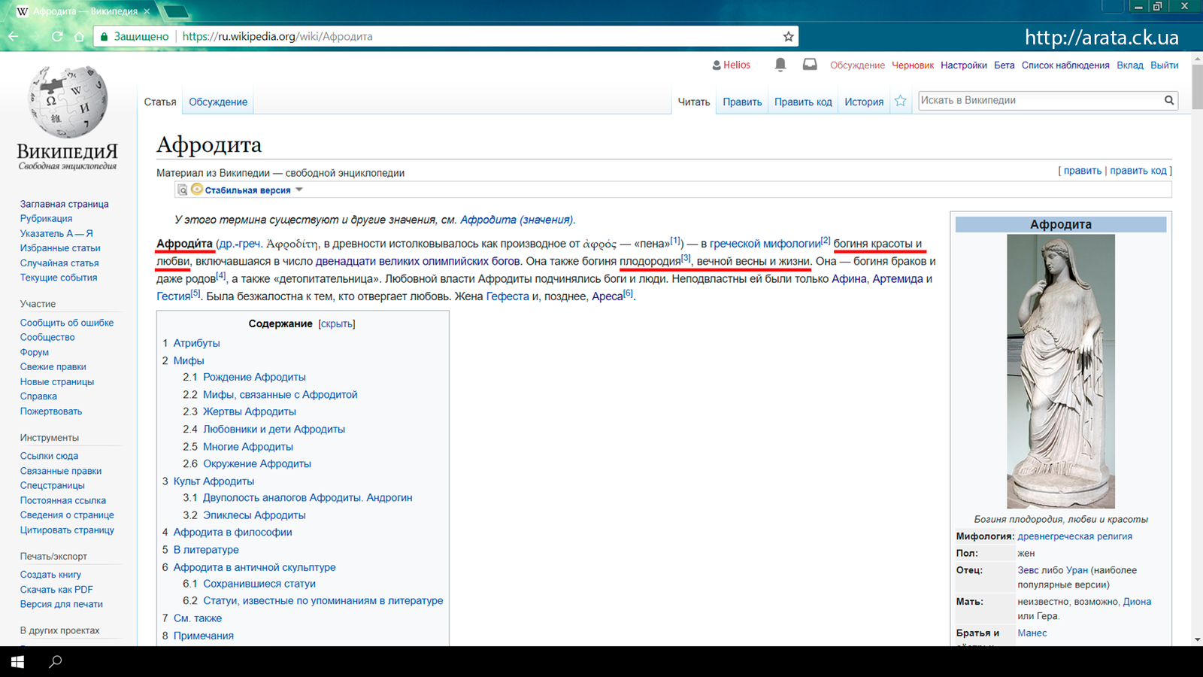This screenshot has height=677, width=1203.
Task: Open the Aphrodite statue image
Action: 1061,372
